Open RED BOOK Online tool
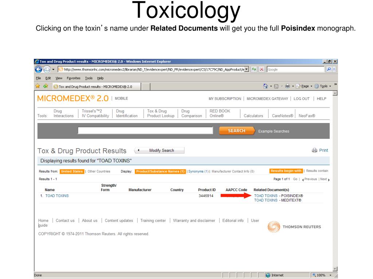 (220, 113)
